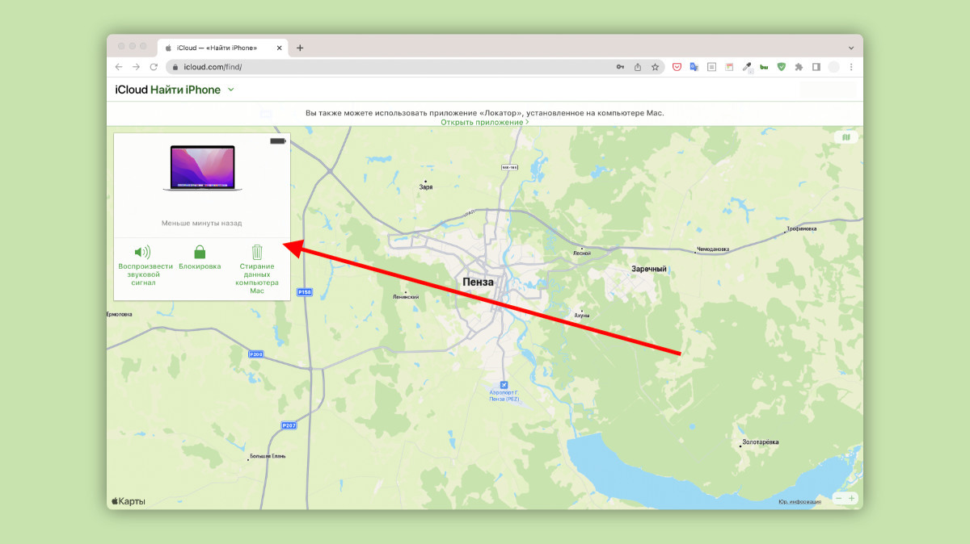Open the calendar extension icon
970x544 pixels.
(728, 67)
